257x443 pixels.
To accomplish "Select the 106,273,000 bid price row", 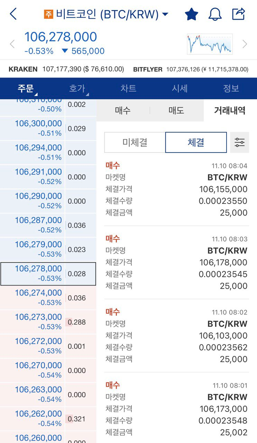I will pyautogui.click(x=48, y=322).
